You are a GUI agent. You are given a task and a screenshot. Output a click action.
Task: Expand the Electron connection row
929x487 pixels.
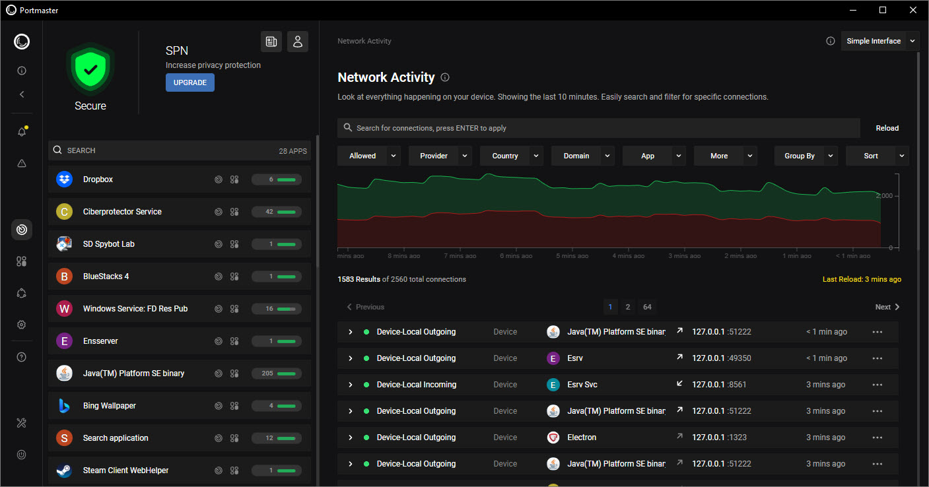tap(351, 438)
